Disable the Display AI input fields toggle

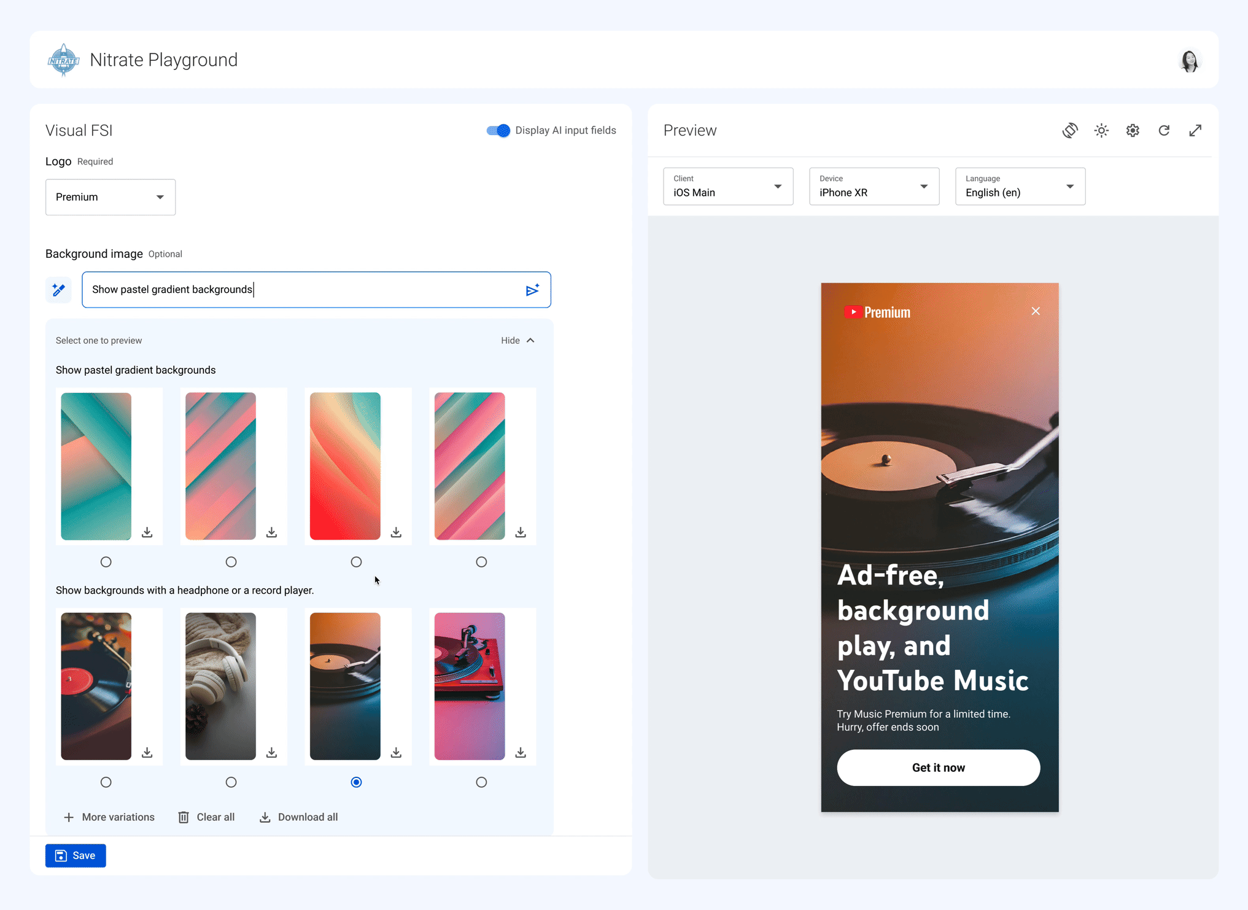click(498, 130)
